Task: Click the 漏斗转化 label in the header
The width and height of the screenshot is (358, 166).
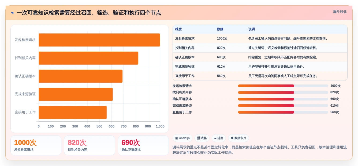Action: click(x=340, y=12)
